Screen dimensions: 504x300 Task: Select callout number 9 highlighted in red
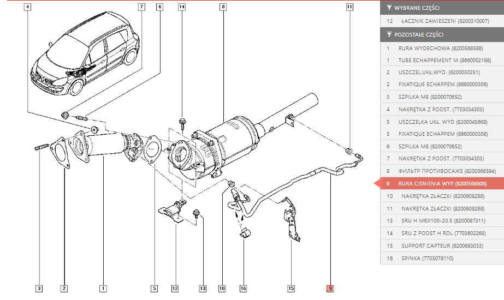[330, 289]
